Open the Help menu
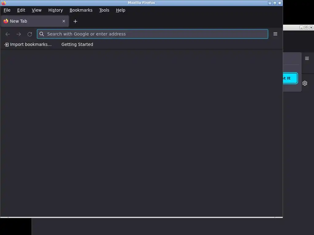This screenshot has height=235, width=314. pos(121,10)
